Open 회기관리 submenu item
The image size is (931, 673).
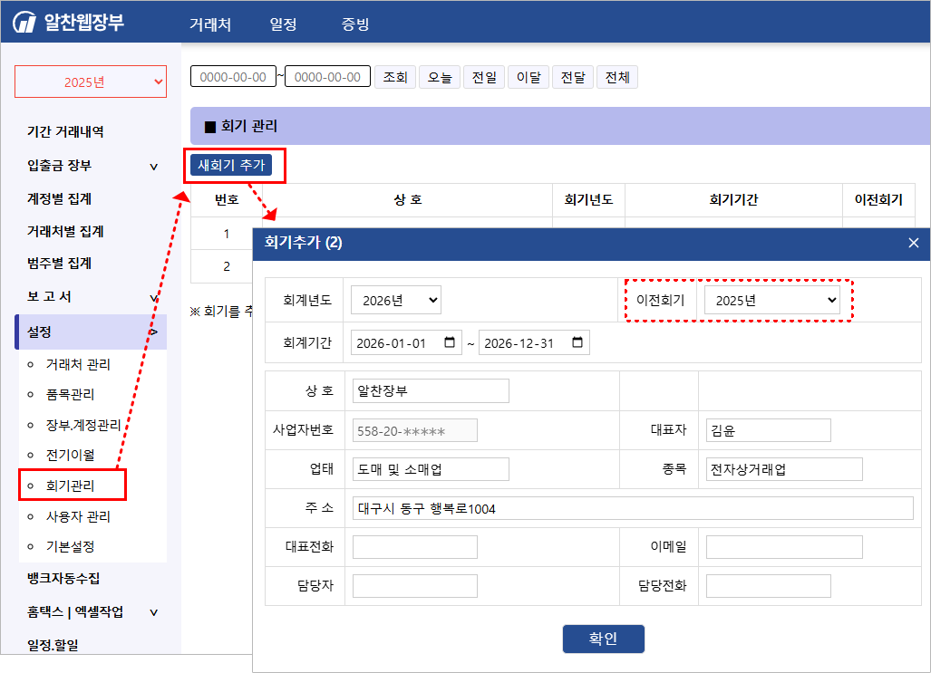[70, 486]
